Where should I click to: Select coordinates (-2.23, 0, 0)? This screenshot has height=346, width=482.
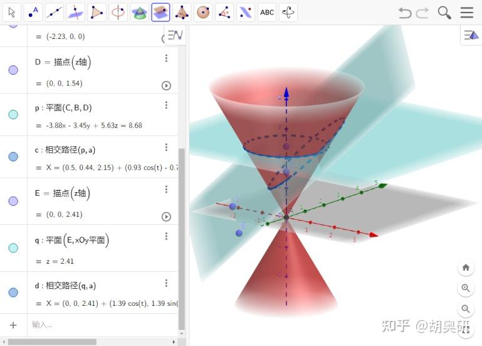65,36
